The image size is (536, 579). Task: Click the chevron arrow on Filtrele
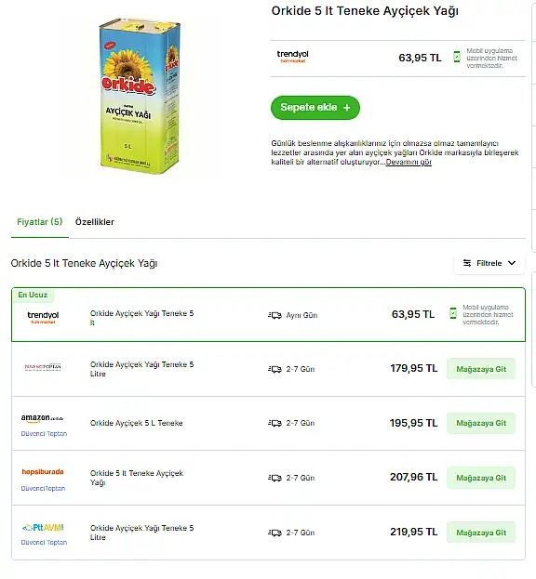[x=512, y=263]
